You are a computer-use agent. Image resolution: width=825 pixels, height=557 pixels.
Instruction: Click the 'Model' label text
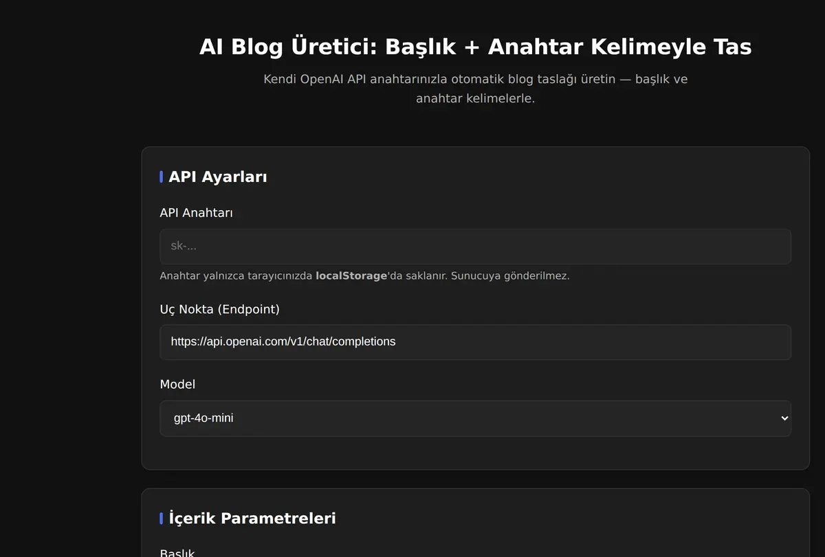click(x=177, y=384)
